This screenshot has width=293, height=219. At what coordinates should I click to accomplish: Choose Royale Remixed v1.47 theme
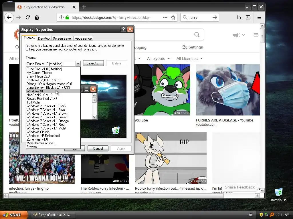coord(53,98)
